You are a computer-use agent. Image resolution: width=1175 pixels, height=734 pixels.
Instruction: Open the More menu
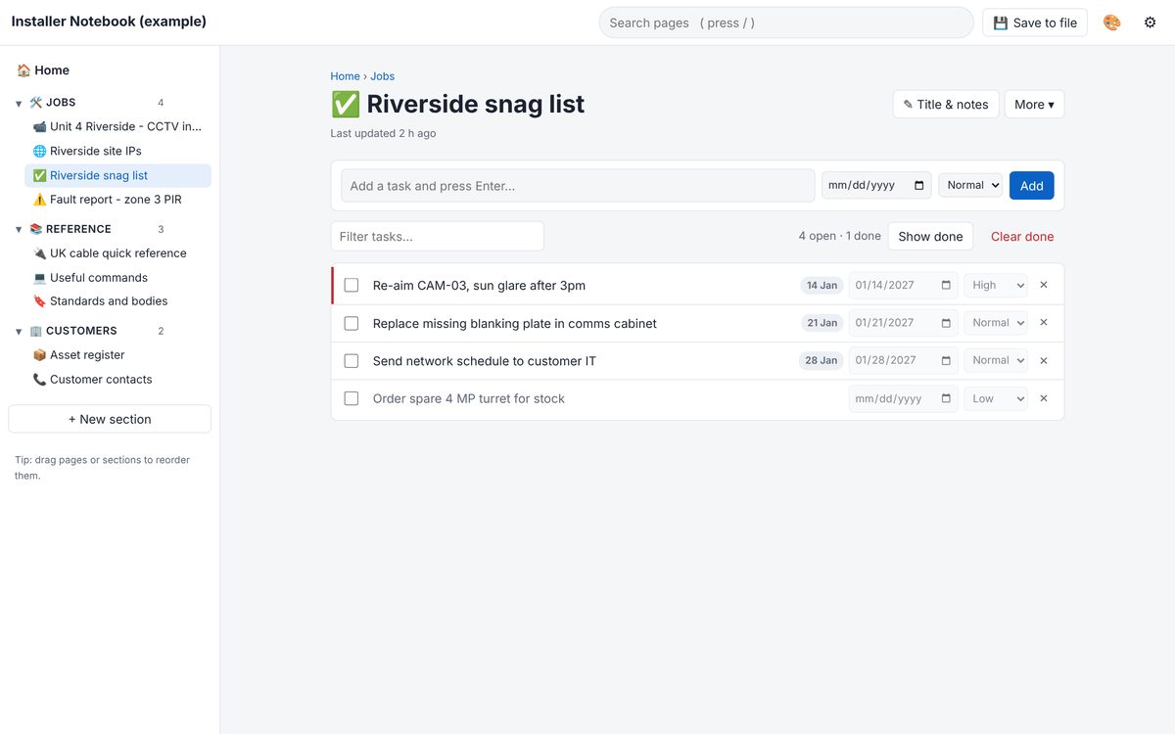pos(1034,105)
